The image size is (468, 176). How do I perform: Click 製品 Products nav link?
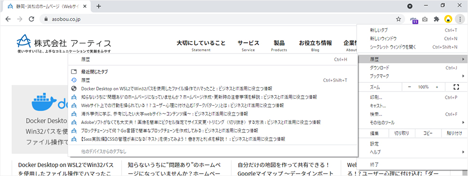pyautogui.click(x=279, y=46)
